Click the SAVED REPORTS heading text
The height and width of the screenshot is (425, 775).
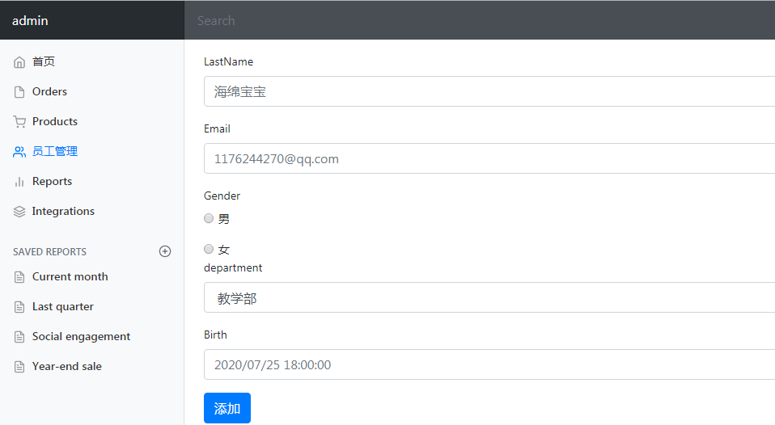(x=49, y=252)
